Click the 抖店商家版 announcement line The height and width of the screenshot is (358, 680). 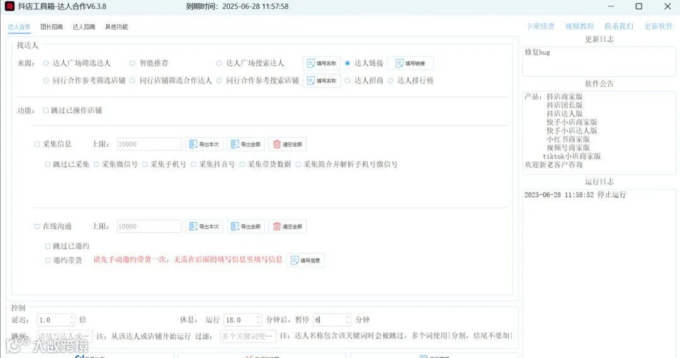click(564, 97)
